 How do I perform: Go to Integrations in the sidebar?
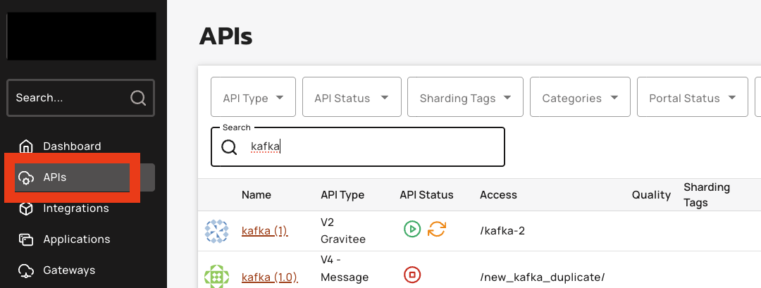(x=76, y=208)
